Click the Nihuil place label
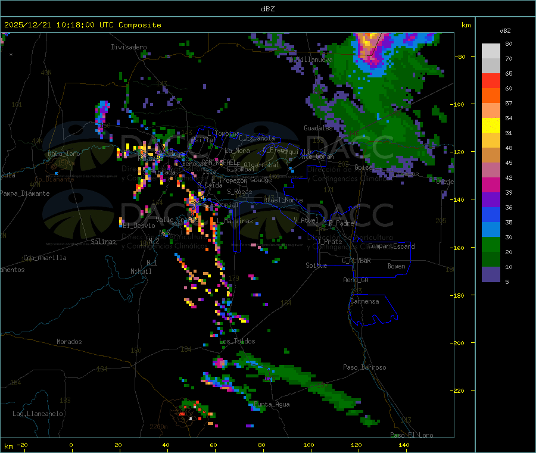This screenshot has height=453, width=536. (x=141, y=271)
